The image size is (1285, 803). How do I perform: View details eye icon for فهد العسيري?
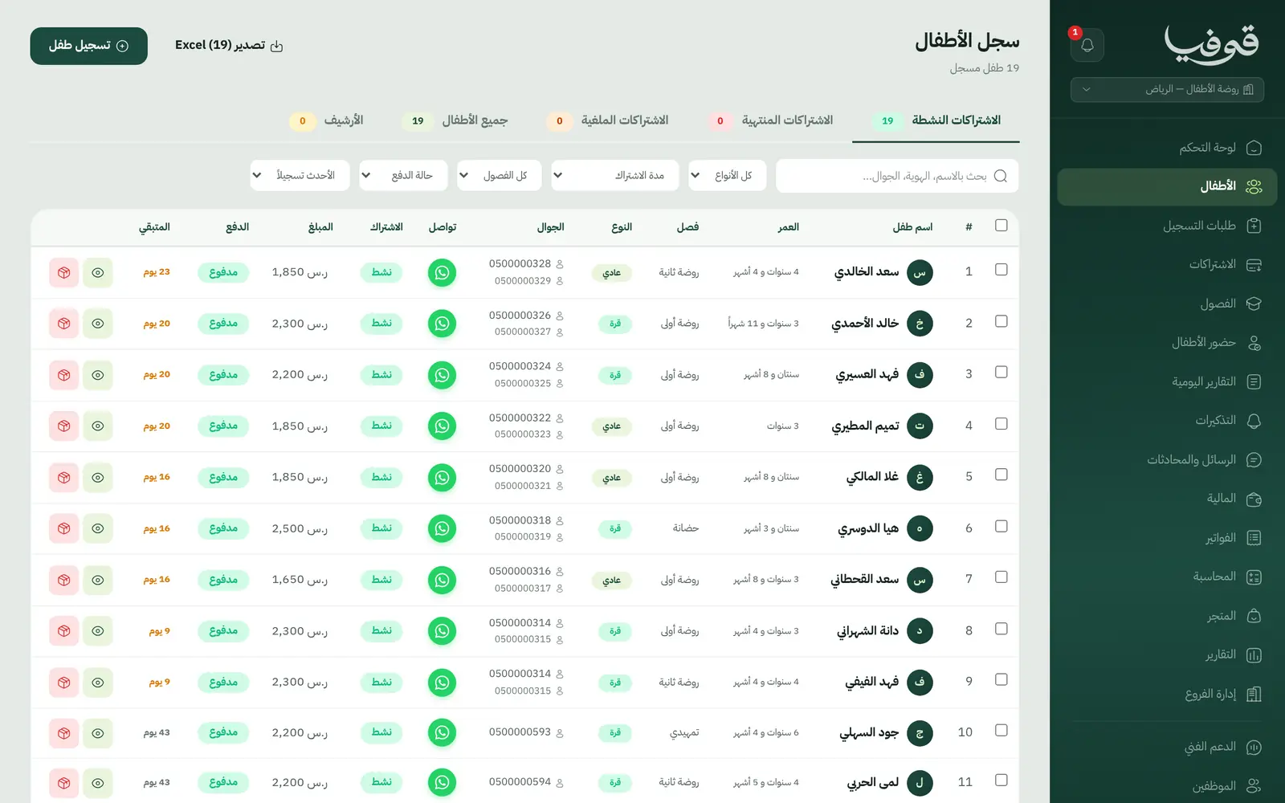[98, 375]
